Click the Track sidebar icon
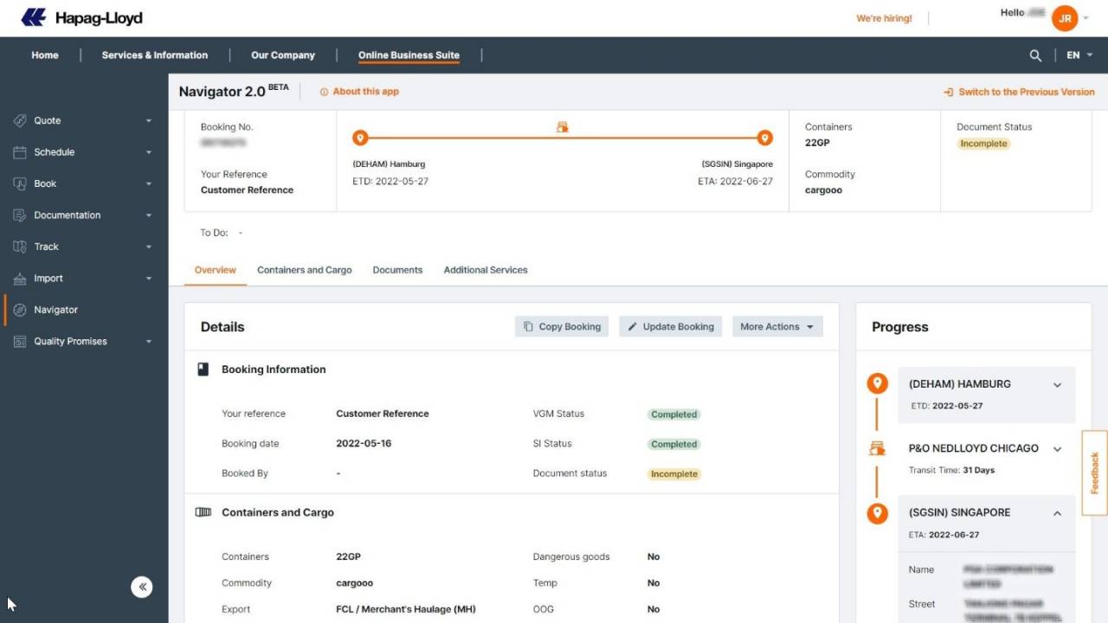Image resolution: width=1108 pixels, height=623 pixels. coord(20,247)
